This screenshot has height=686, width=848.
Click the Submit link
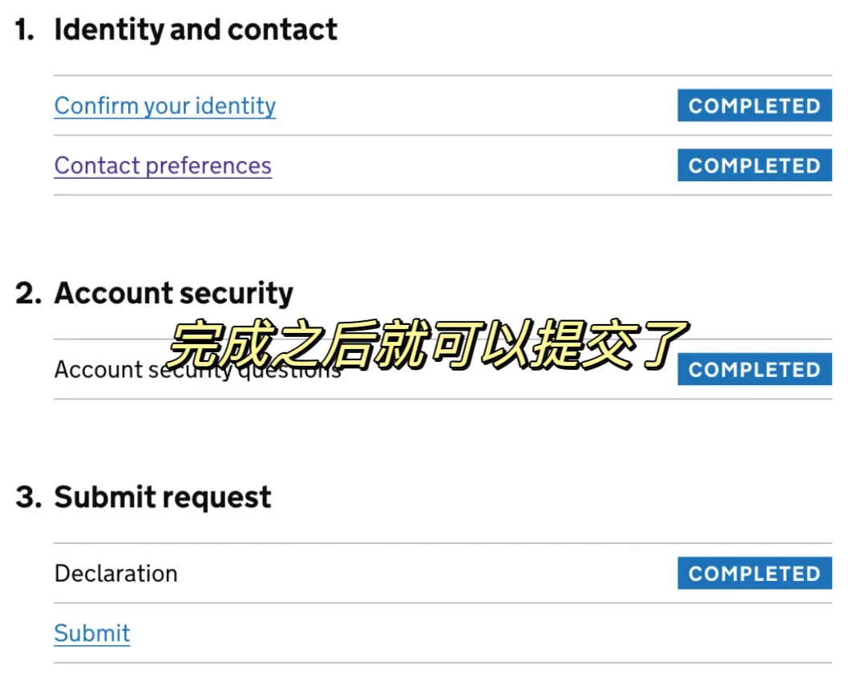click(x=92, y=633)
